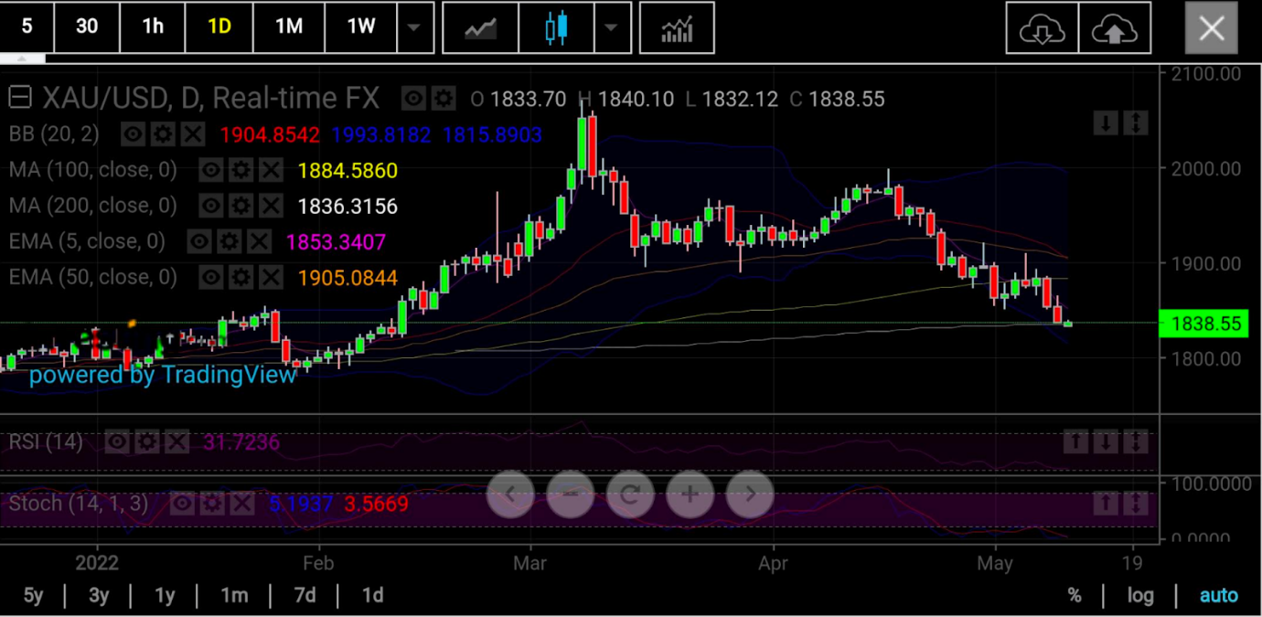Select the candlestick chart style icon
This screenshot has width=1262, height=617.
coord(556,28)
